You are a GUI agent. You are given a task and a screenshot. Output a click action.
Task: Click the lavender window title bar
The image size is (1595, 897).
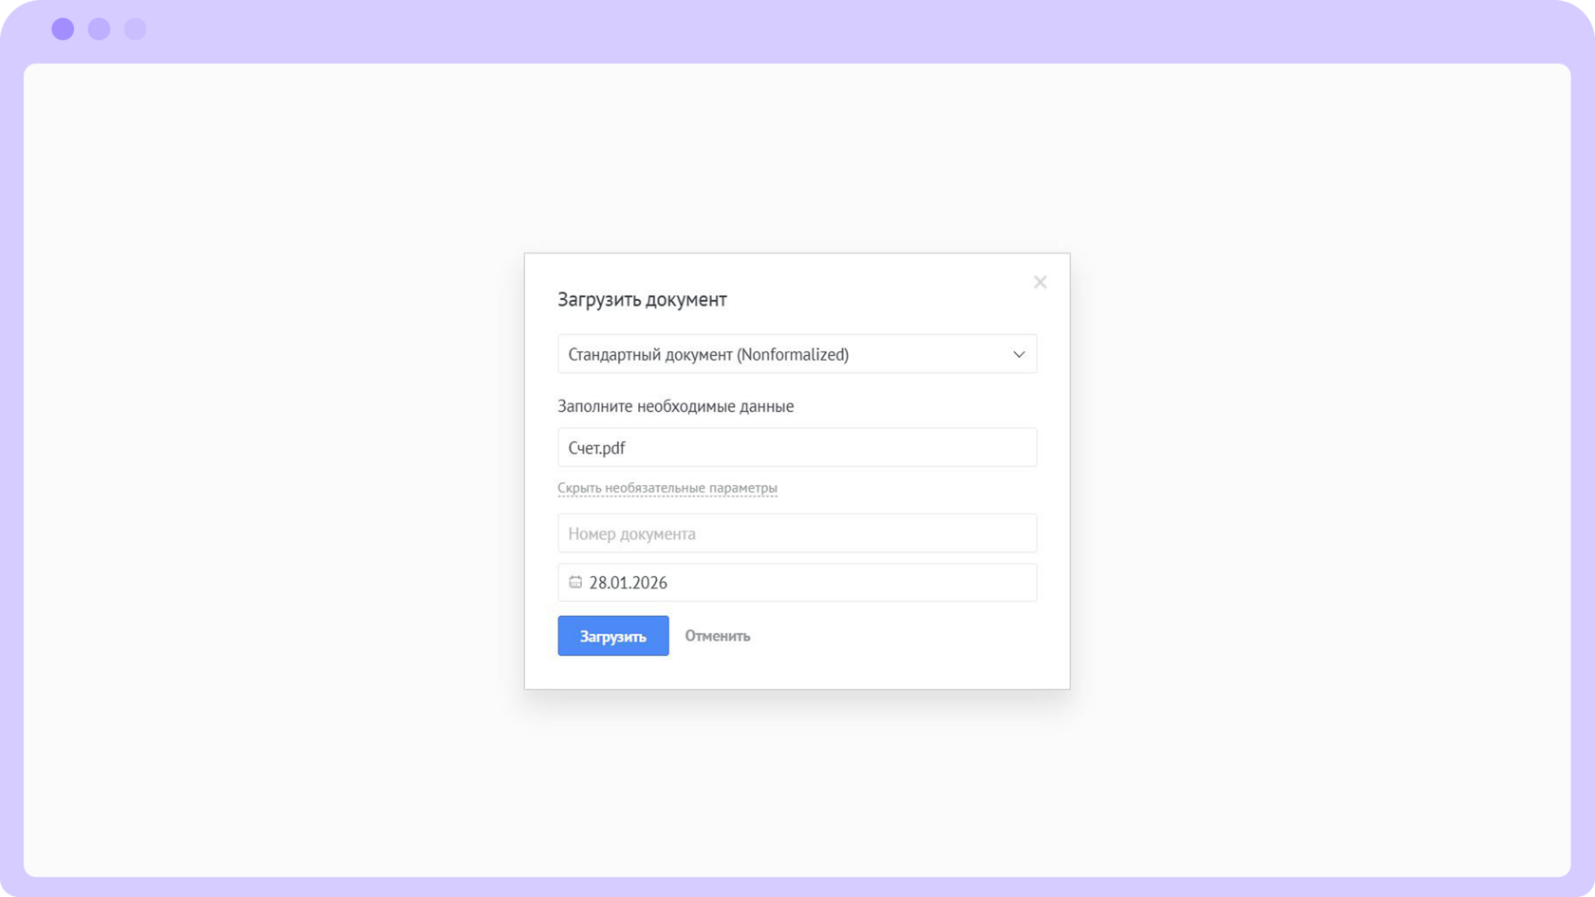pos(797,30)
